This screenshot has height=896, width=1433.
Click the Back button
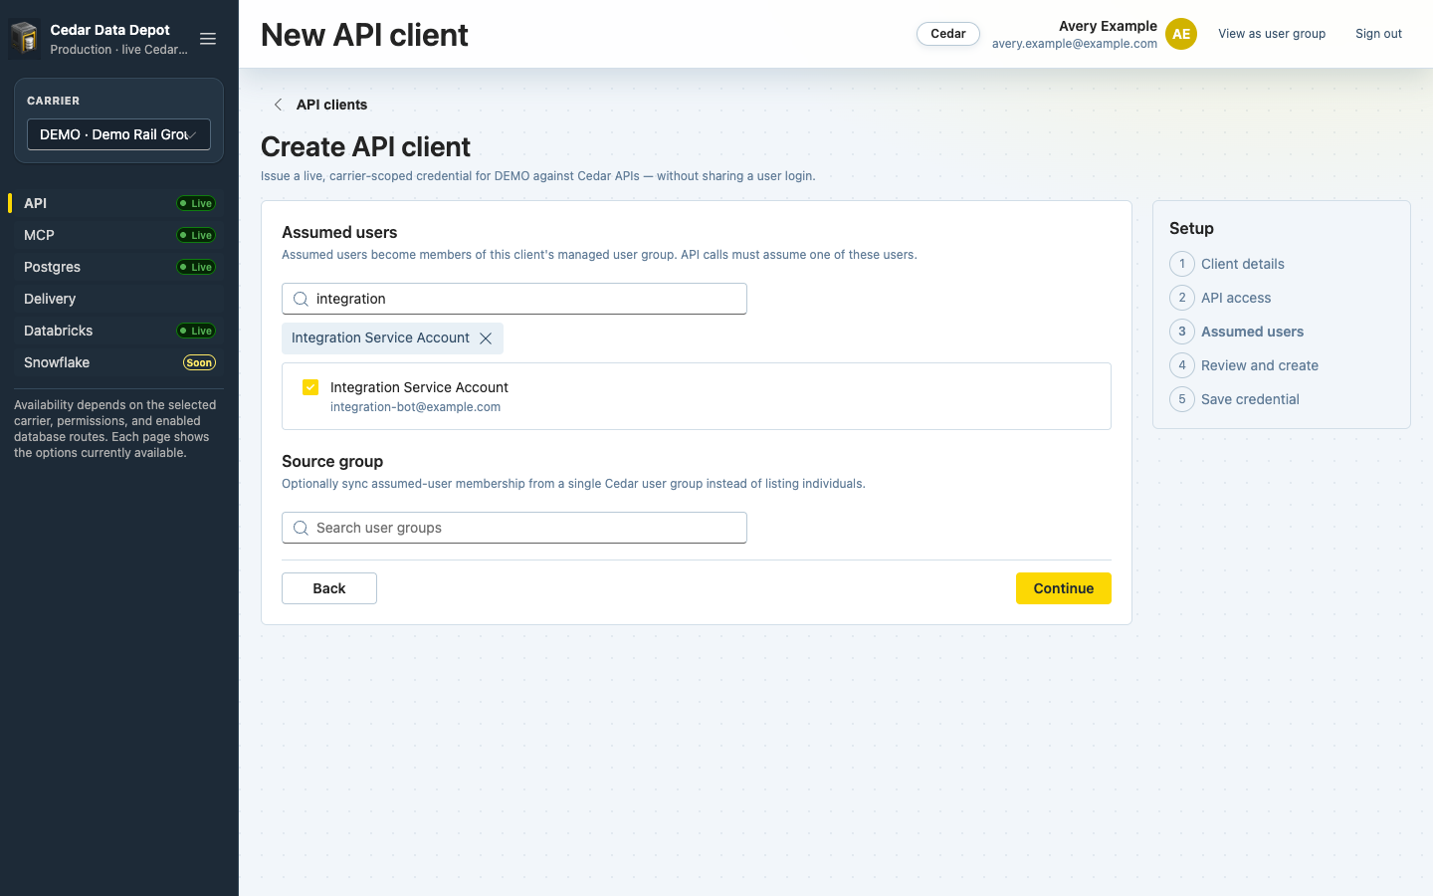329,588
